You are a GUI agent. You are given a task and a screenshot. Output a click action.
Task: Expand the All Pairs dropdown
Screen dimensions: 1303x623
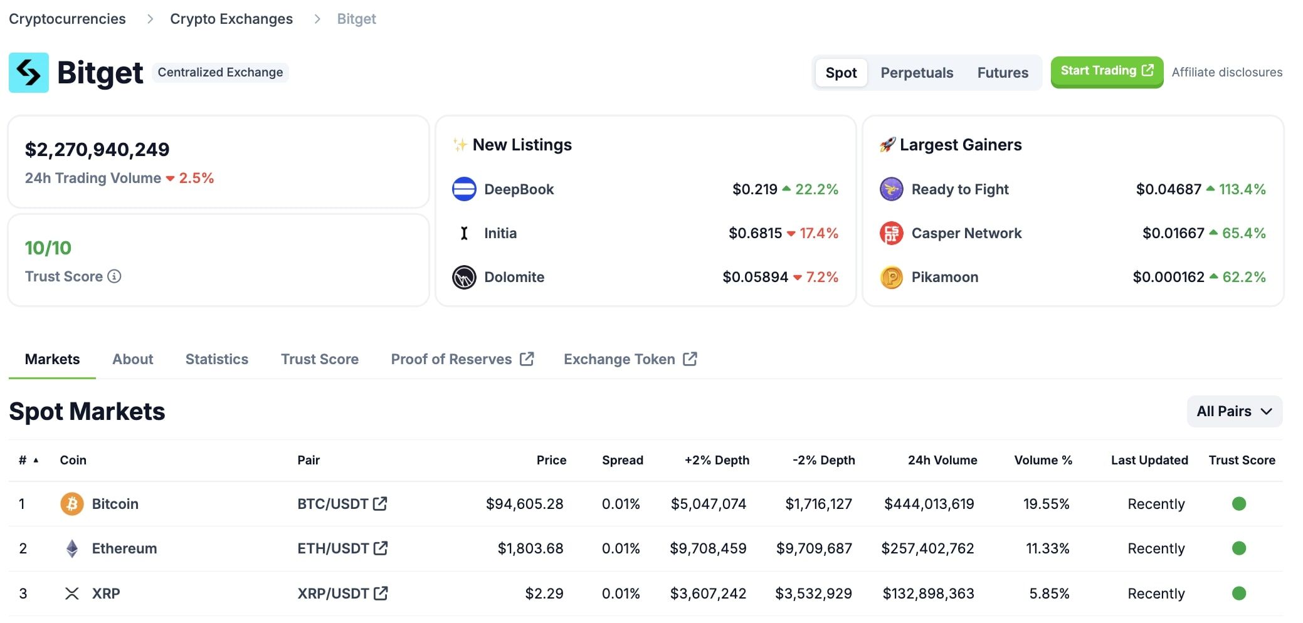click(x=1235, y=411)
